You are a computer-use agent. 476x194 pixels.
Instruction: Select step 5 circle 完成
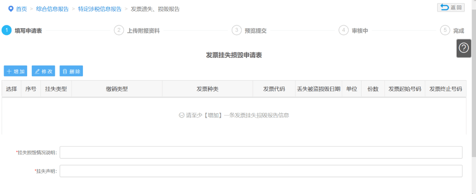click(445, 30)
